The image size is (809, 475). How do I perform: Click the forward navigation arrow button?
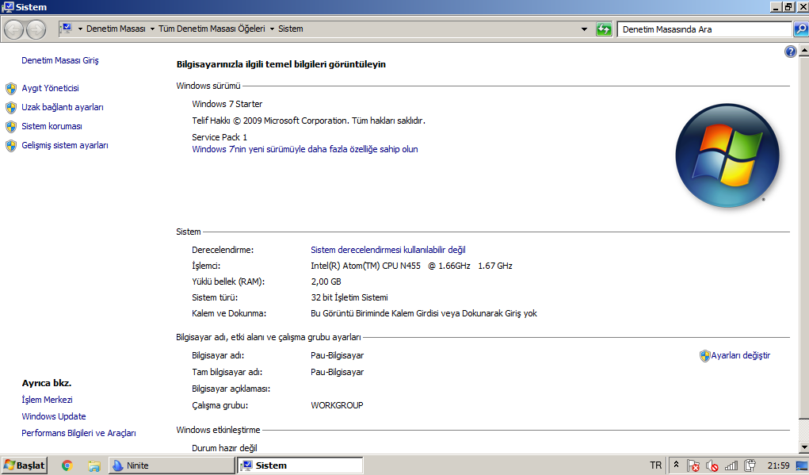pos(36,29)
